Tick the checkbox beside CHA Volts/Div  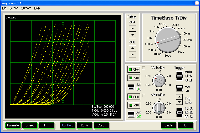tap(144, 68)
